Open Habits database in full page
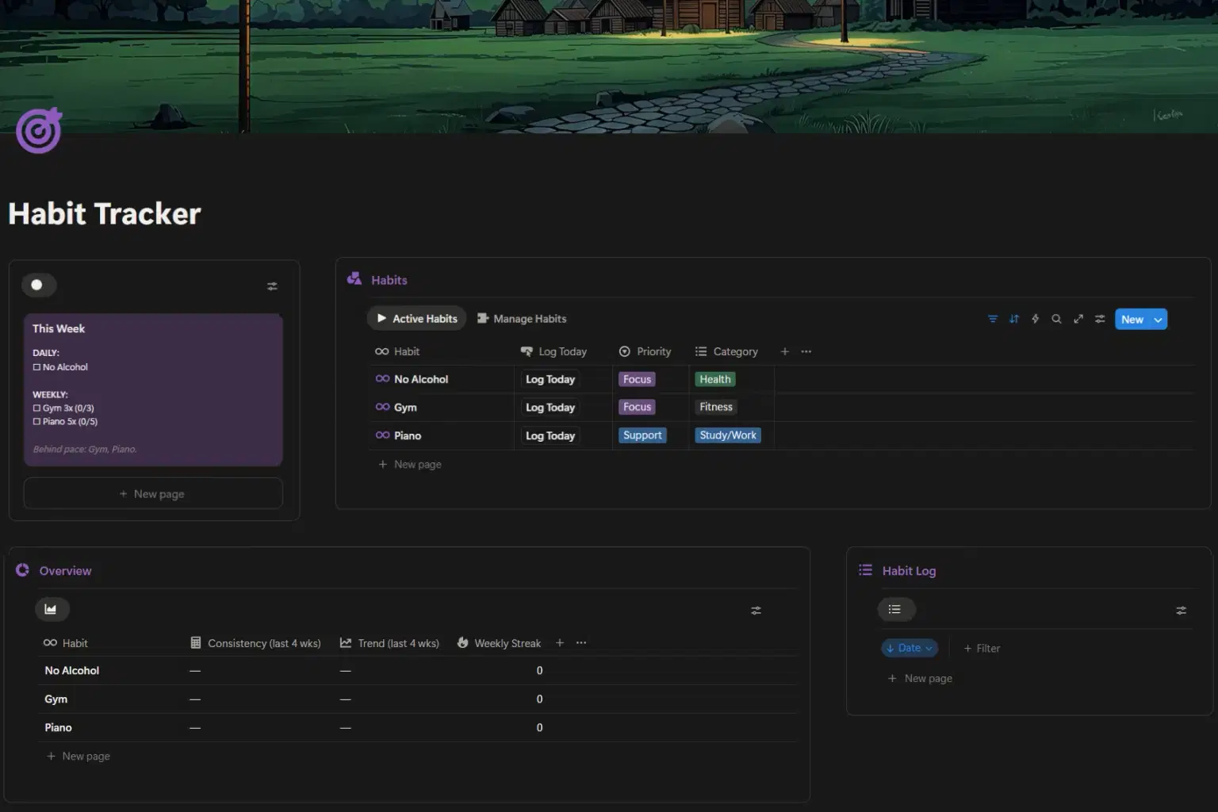1218x812 pixels. [x=1078, y=319]
